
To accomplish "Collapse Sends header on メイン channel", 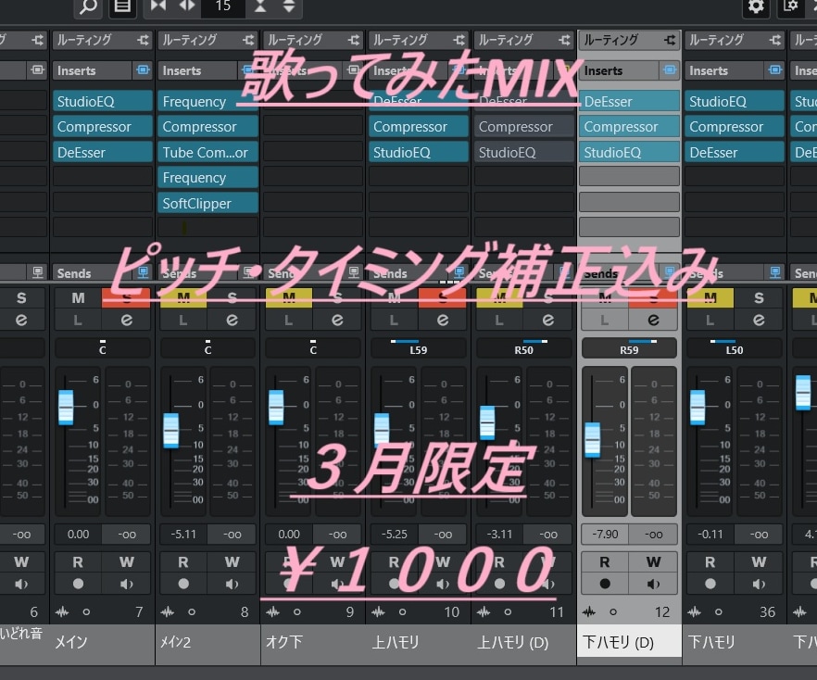I will (x=92, y=273).
